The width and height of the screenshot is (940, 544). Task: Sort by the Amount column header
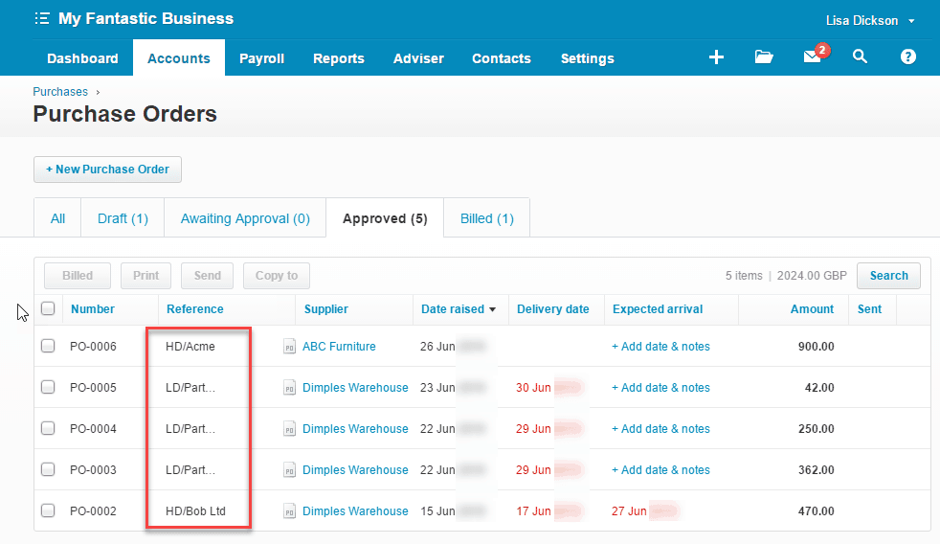click(x=812, y=309)
